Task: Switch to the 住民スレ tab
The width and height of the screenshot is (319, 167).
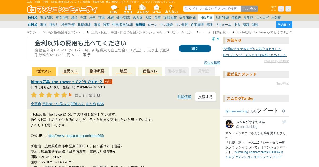Action: [x=70, y=71]
